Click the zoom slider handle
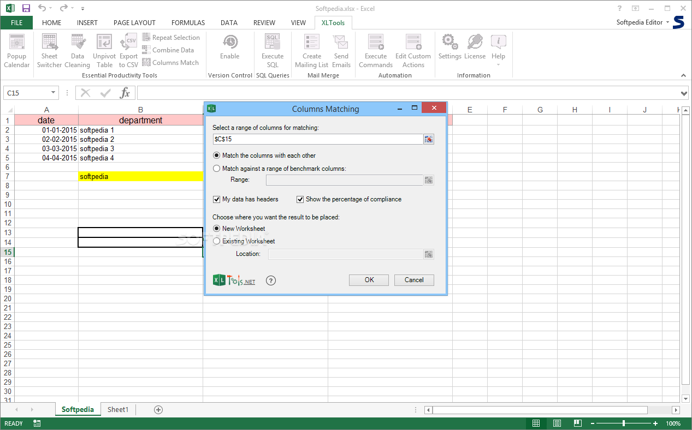This screenshot has height=430, width=692. pos(623,423)
